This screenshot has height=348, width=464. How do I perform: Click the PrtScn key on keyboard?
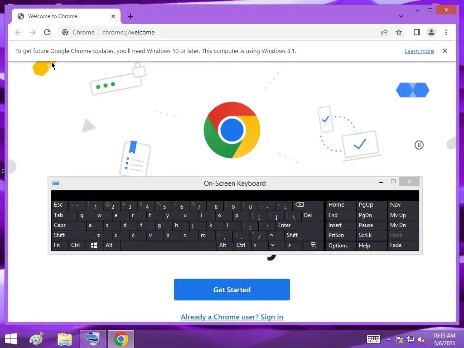pos(341,235)
